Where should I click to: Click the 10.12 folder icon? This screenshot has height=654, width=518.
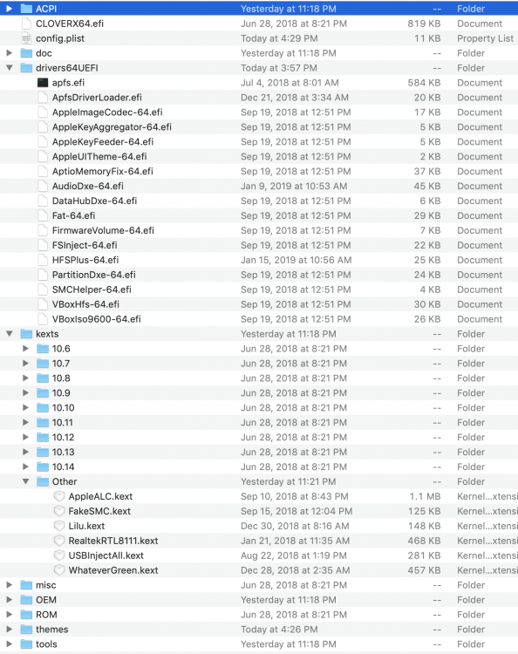tap(43, 437)
